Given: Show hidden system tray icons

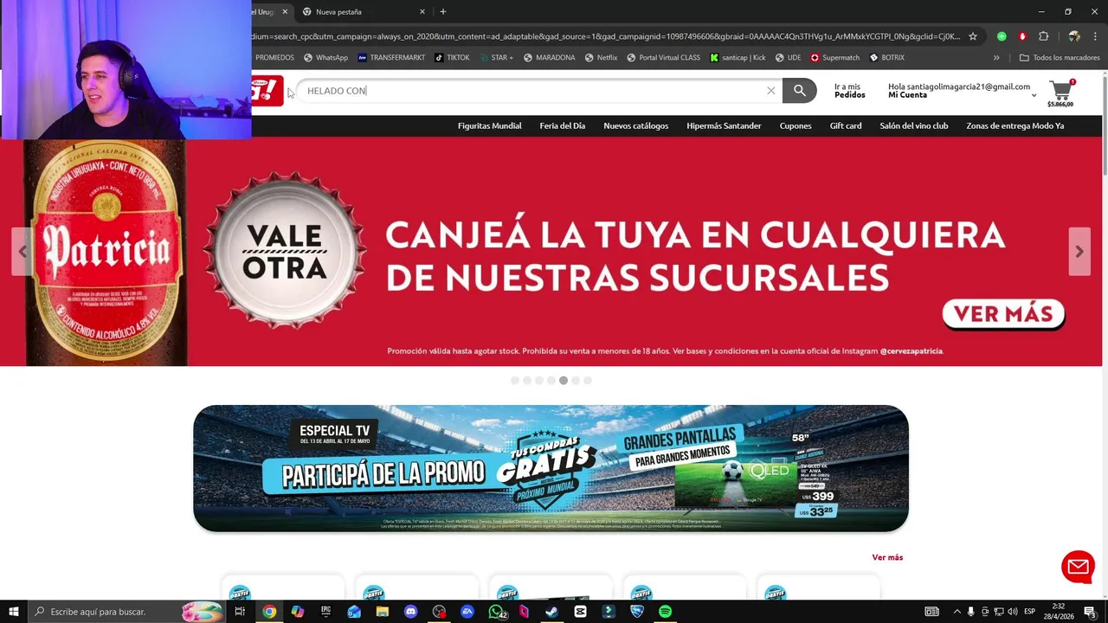Looking at the screenshot, I should point(957,612).
